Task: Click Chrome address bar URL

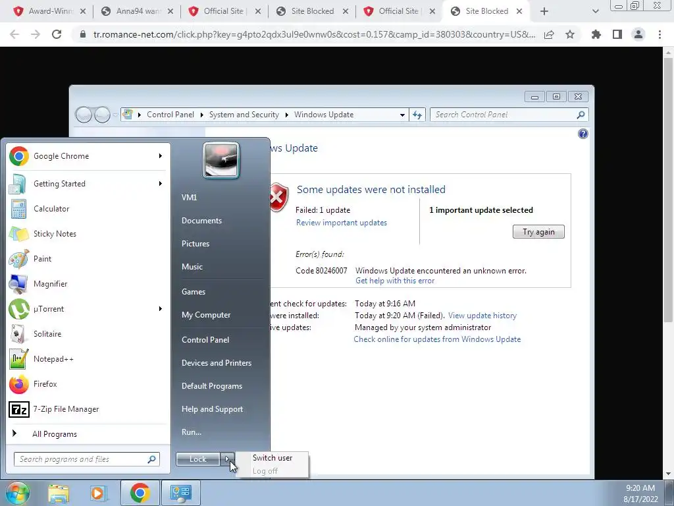Action: coord(314,34)
